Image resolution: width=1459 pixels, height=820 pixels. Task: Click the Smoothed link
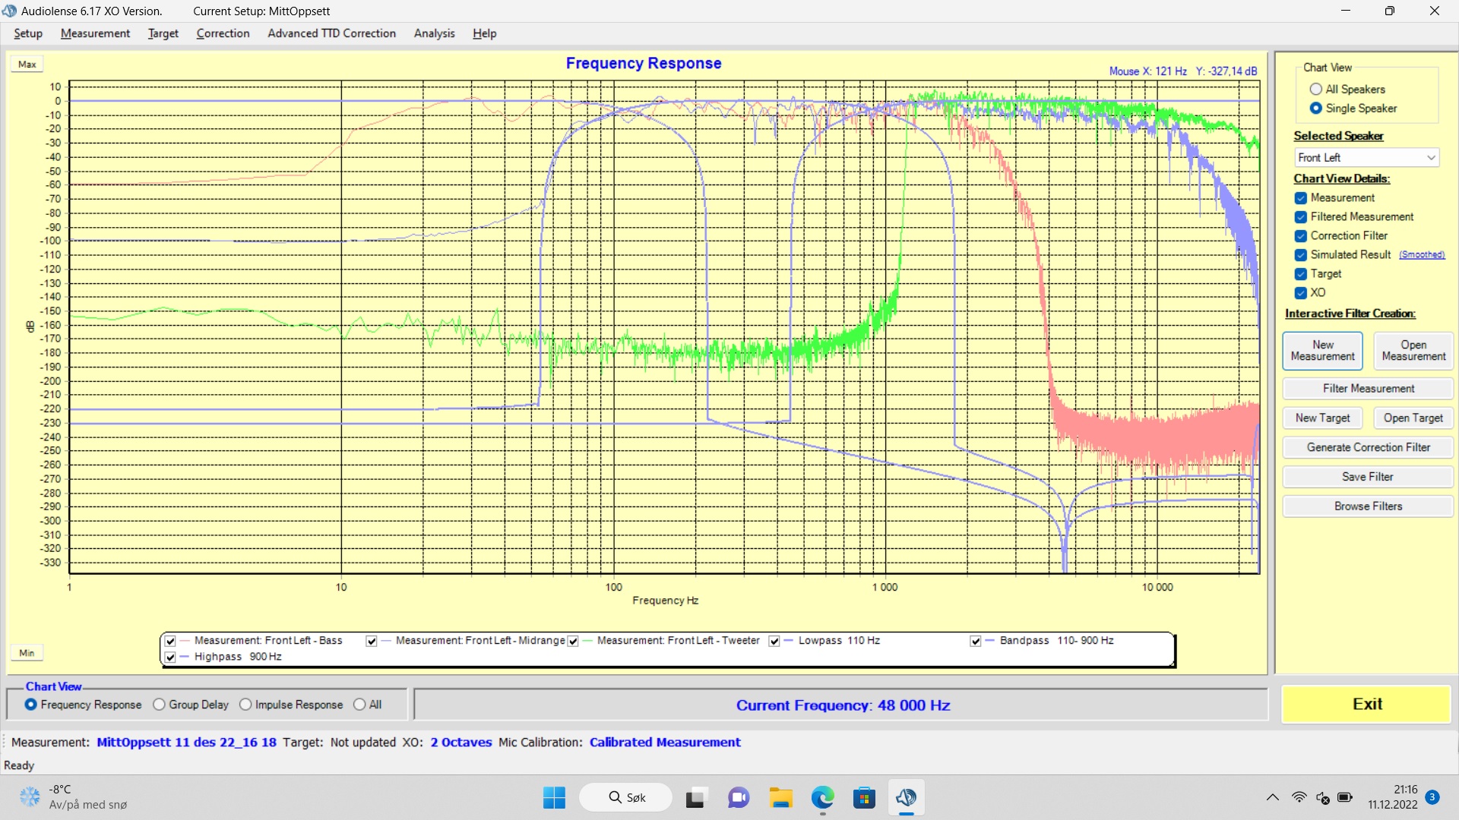[x=1422, y=255]
